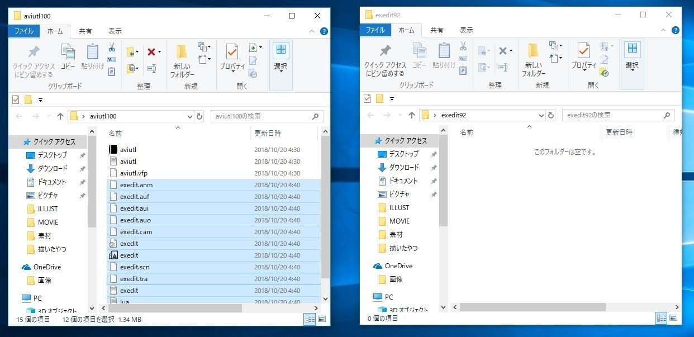Screen dimensions: 694x337
Task: Click horizontal scrollbar in aviutl100 file list
Action: pos(174,308)
